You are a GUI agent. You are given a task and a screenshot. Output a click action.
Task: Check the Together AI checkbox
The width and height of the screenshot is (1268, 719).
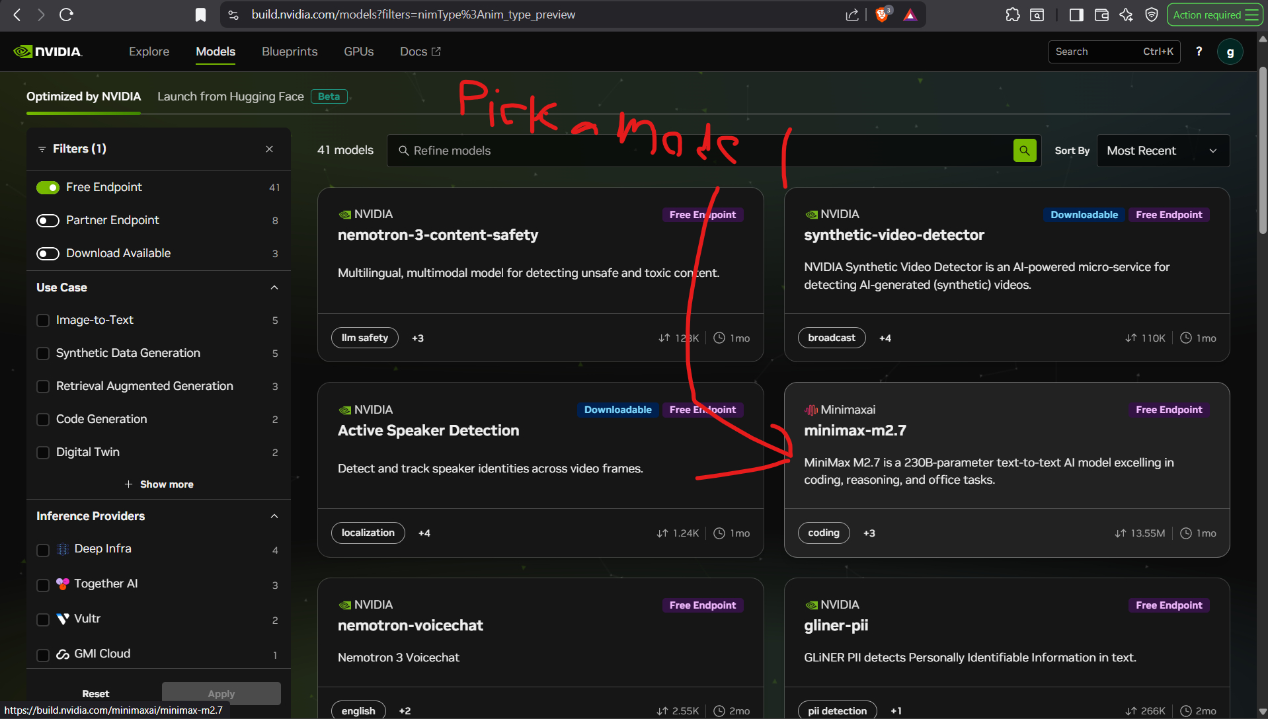coord(43,585)
